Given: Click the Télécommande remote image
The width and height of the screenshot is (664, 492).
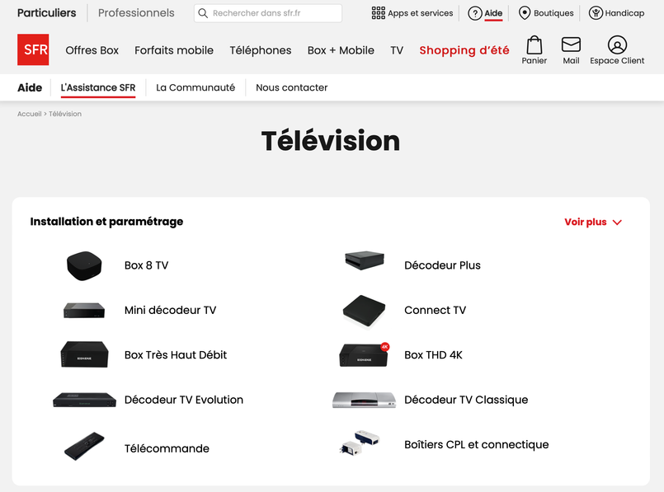Looking at the screenshot, I should (84, 446).
